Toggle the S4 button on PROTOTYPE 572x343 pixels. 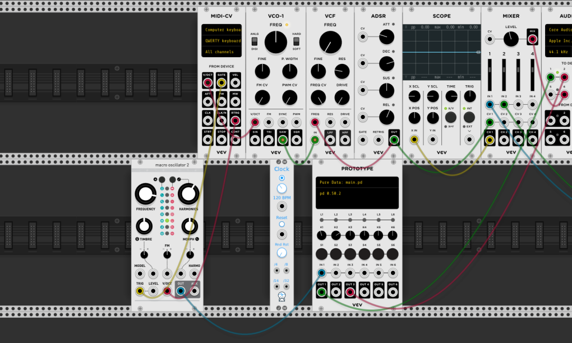coord(364,254)
